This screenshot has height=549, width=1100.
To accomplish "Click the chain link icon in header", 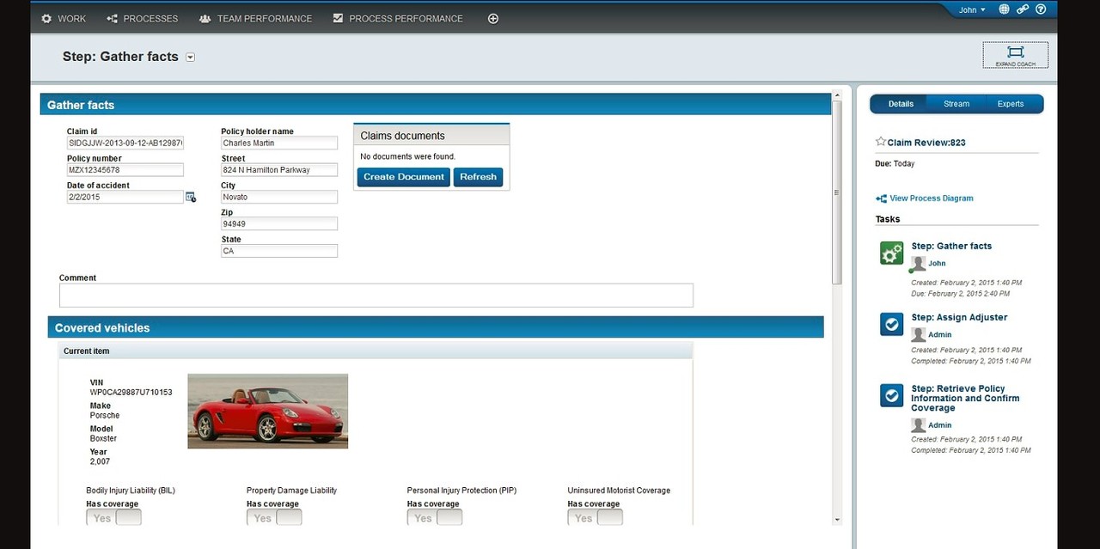I will coord(1022,9).
